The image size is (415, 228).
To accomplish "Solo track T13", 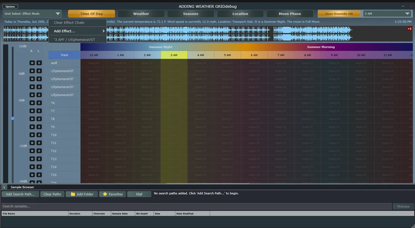I will (39, 159).
